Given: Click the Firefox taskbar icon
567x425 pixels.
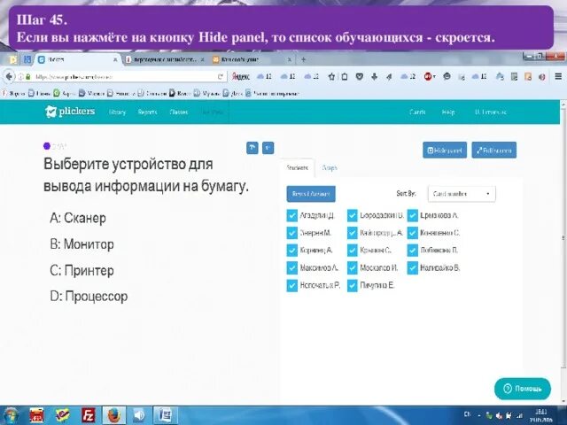Looking at the screenshot, I should pyautogui.click(x=113, y=415).
